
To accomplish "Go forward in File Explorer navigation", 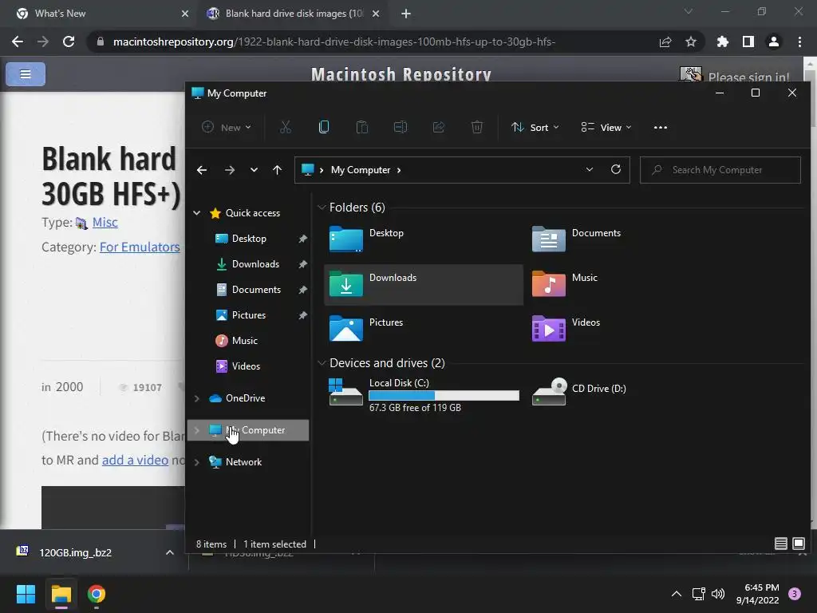I will tap(229, 170).
